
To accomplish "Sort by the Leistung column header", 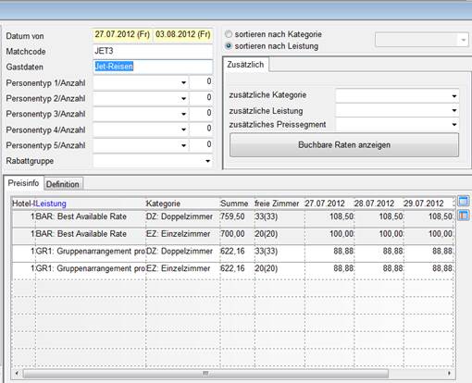I will coord(51,204).
